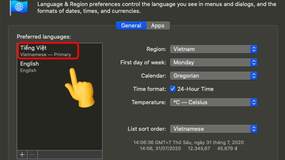Click the Region dropdown arrow stepper
285x160 pixels.
254,49
